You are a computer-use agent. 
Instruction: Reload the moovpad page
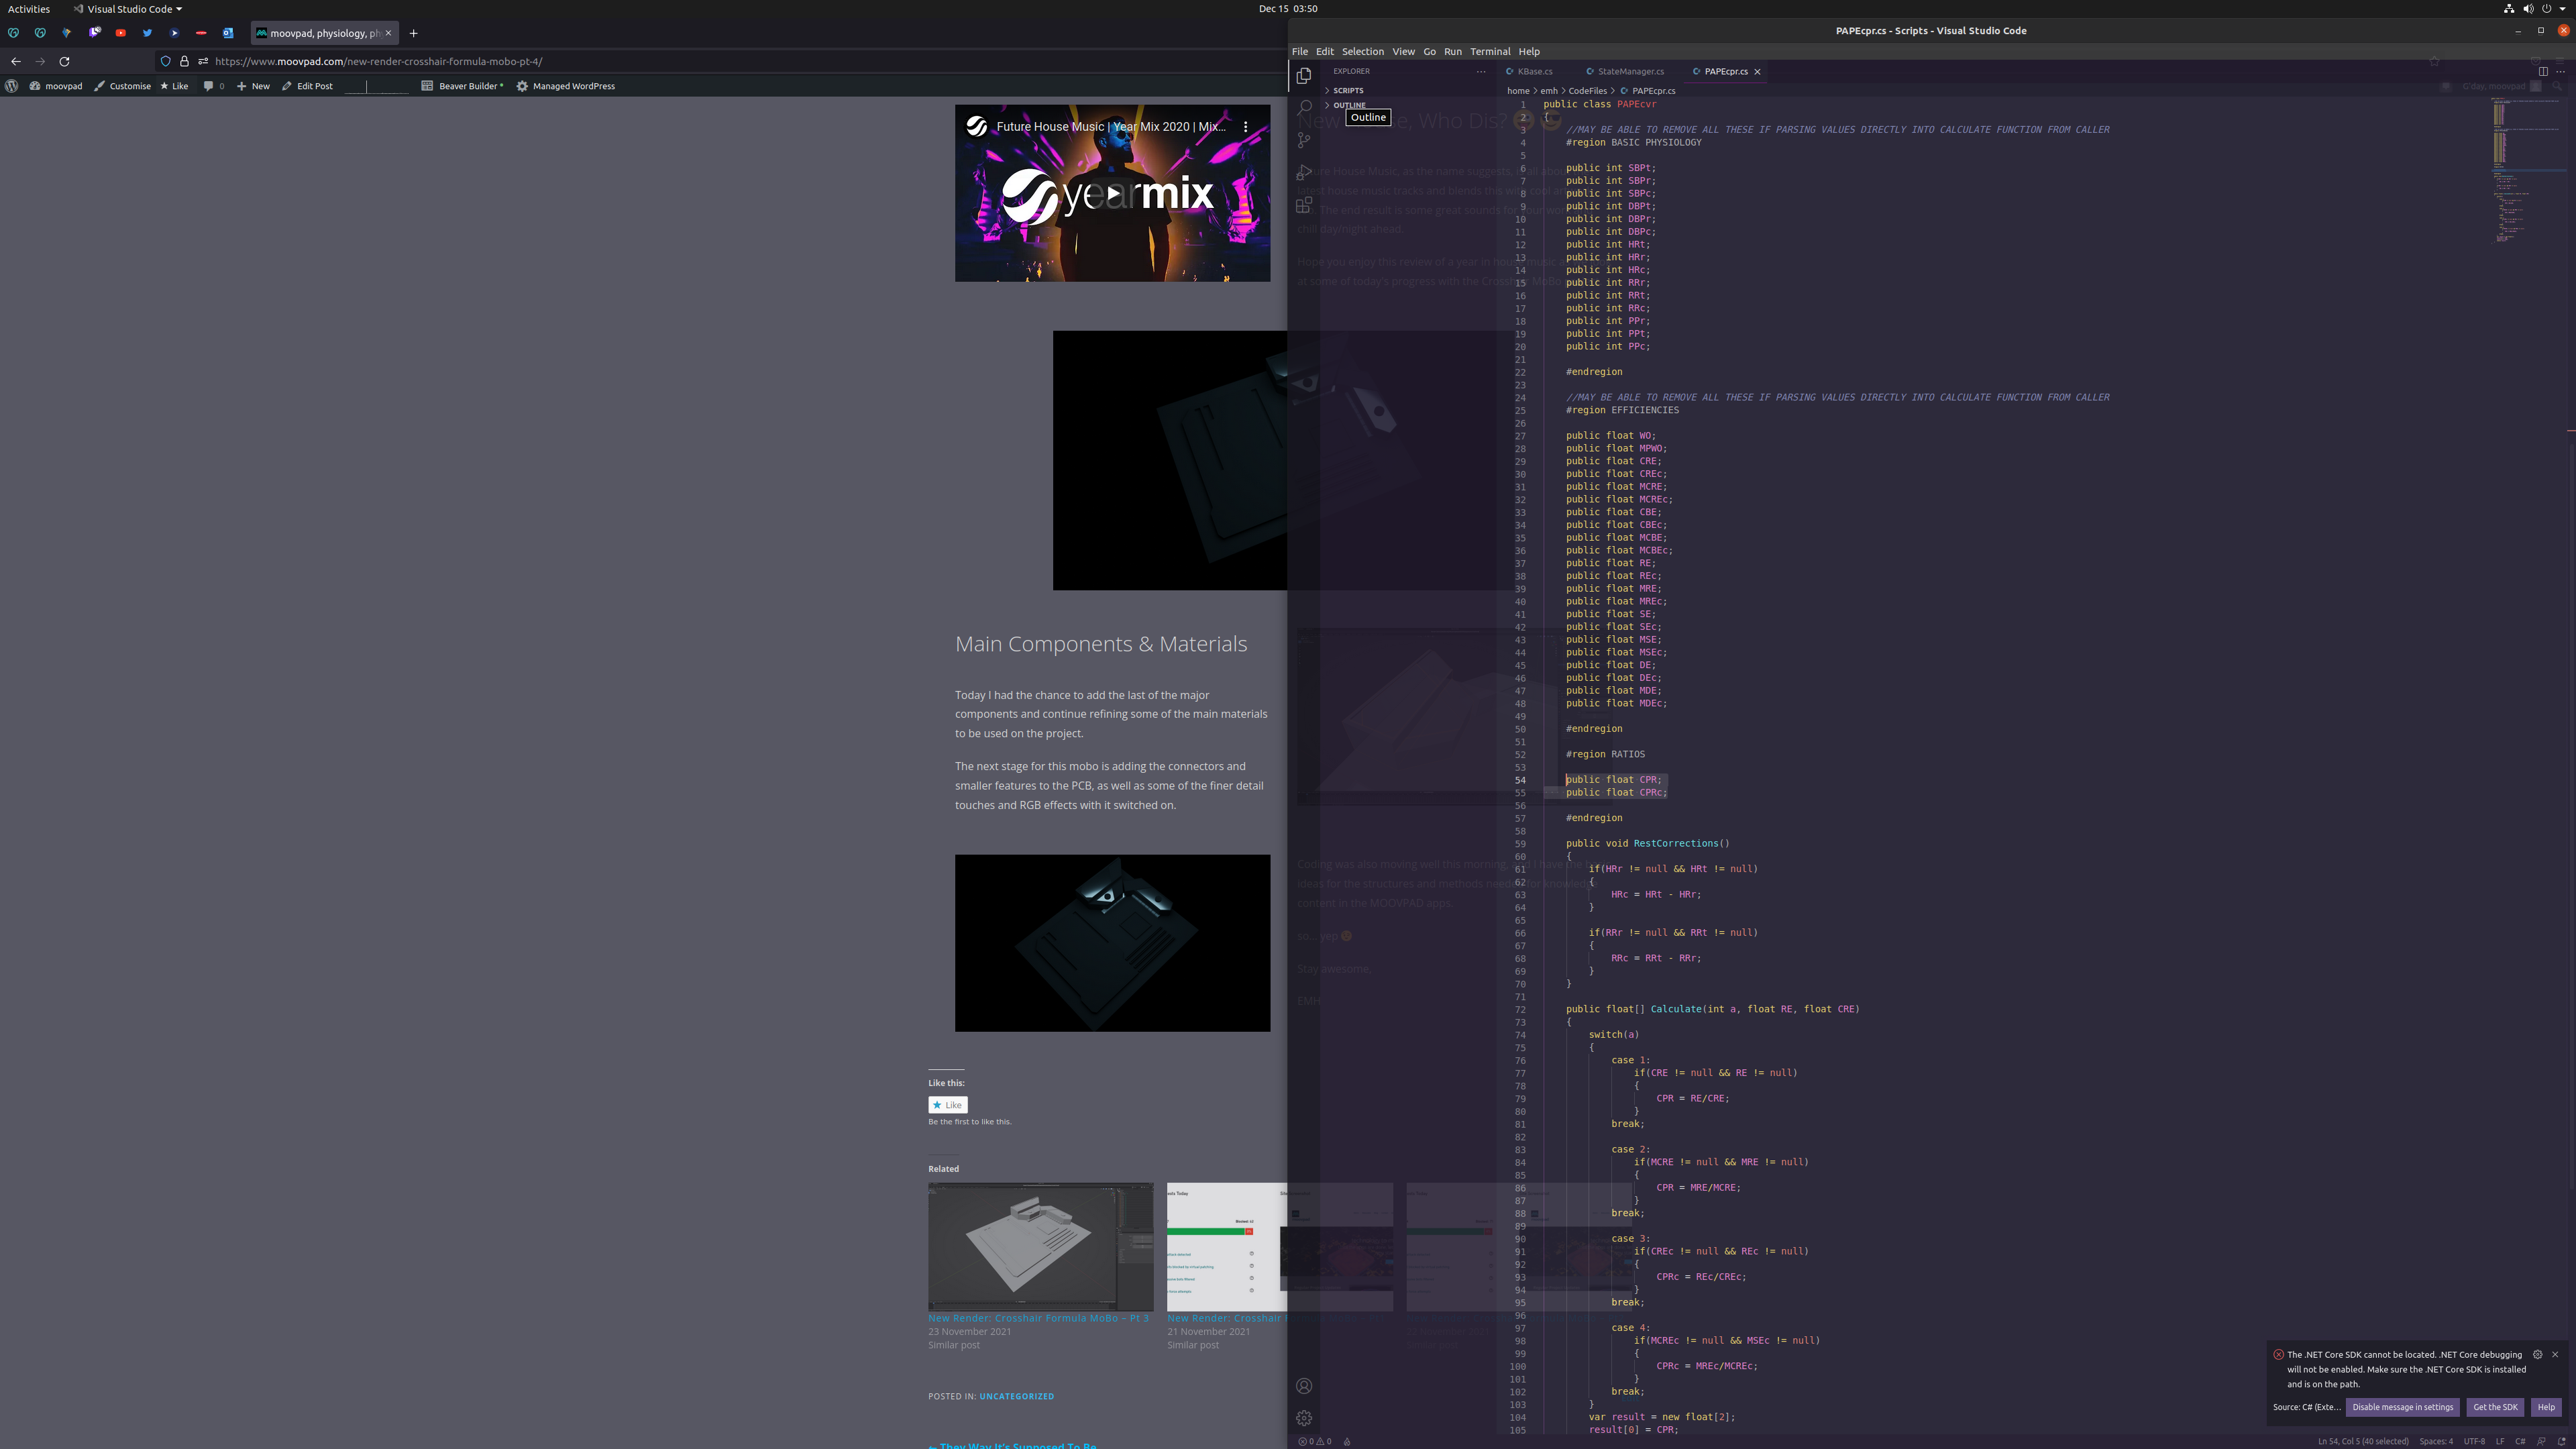click(64, 61)
